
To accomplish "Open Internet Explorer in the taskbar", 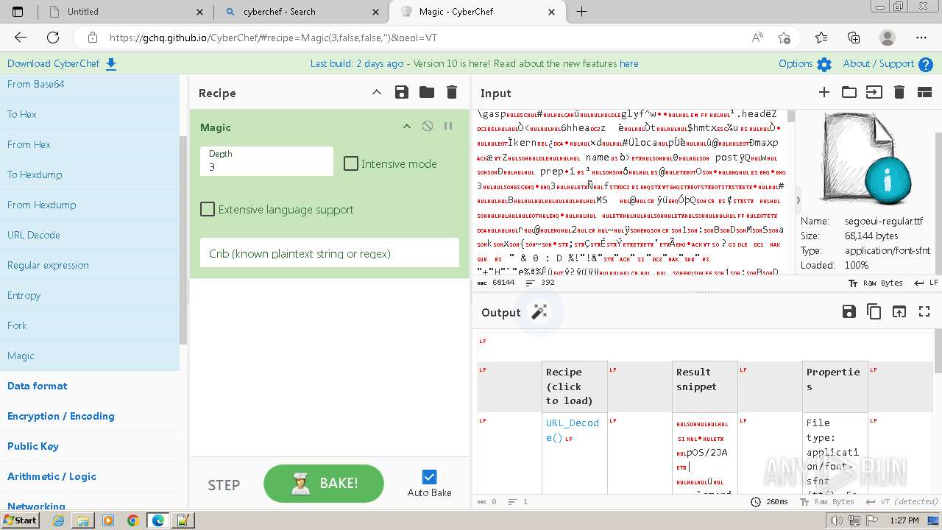I will point(58,520).
